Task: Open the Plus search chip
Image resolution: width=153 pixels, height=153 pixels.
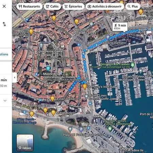Action: tap(133, 6)
